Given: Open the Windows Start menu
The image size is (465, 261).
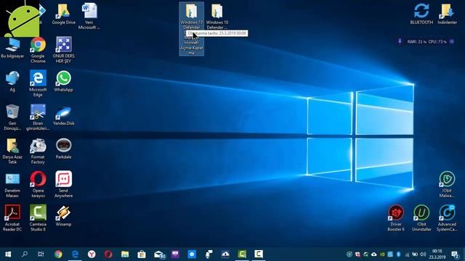Looking at the screenshot, I should coord(8,254).
